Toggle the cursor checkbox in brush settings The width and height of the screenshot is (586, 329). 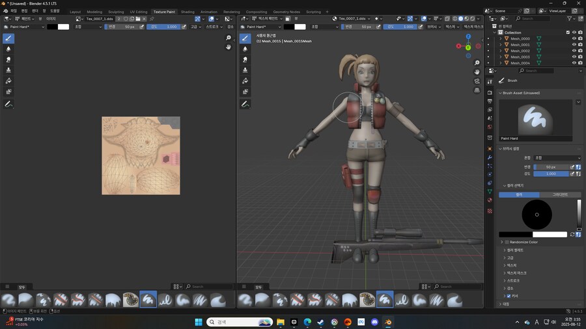(x=509, y=296)
